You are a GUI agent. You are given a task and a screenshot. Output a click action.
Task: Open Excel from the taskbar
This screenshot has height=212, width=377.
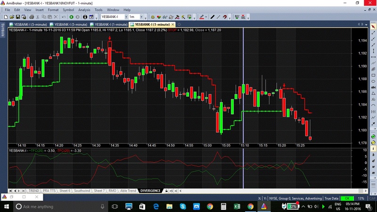click(237, 206)
